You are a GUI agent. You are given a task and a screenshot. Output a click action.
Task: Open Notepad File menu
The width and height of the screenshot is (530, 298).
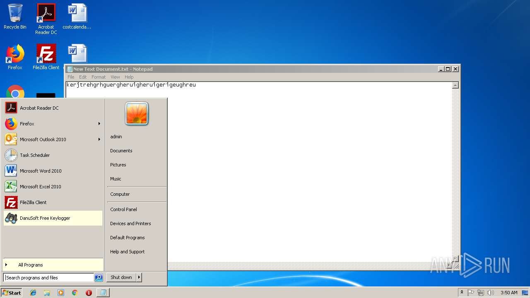71,77
